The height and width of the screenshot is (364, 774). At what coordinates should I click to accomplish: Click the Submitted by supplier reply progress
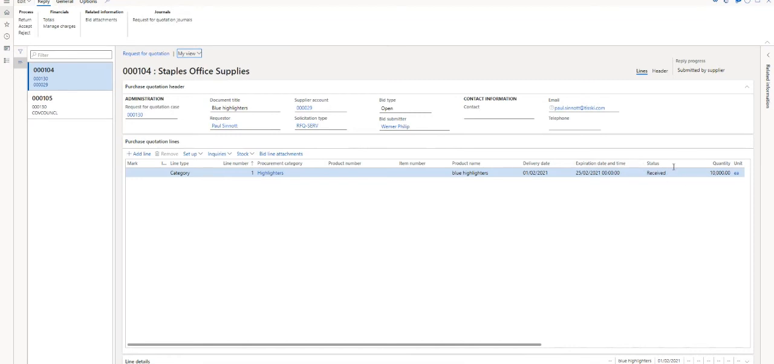[701, 70]
